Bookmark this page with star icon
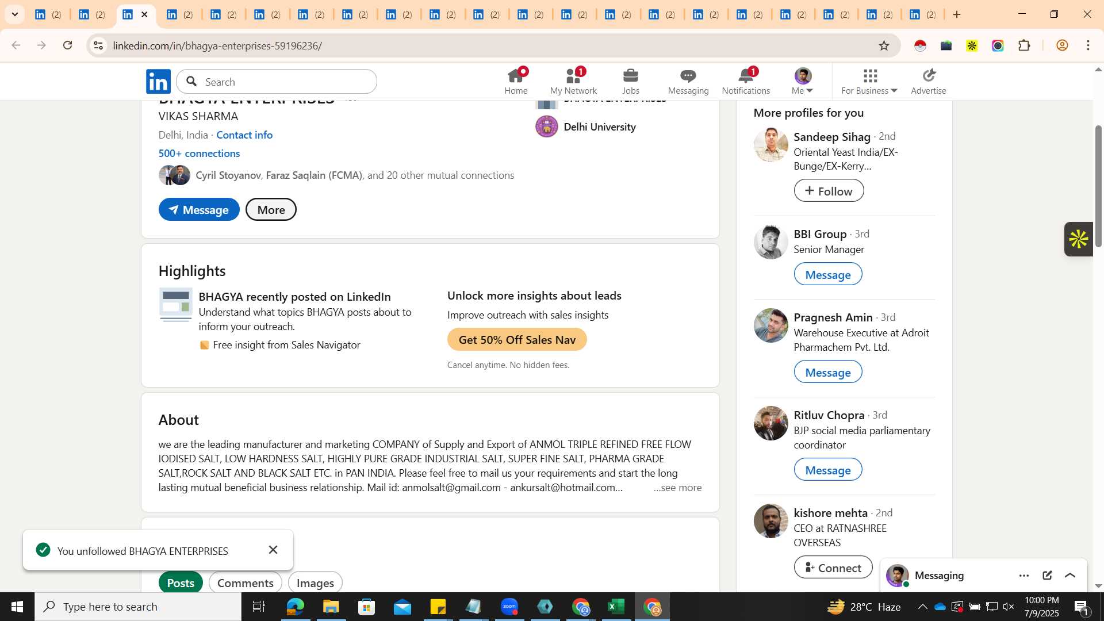The width and height of the screenshot is (1104, 621). (x=884, y=45)
